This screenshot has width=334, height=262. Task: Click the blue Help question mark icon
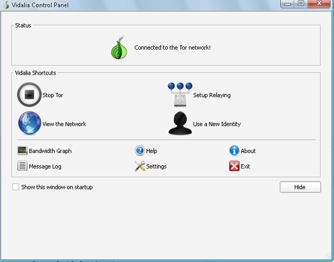[140, 150]
